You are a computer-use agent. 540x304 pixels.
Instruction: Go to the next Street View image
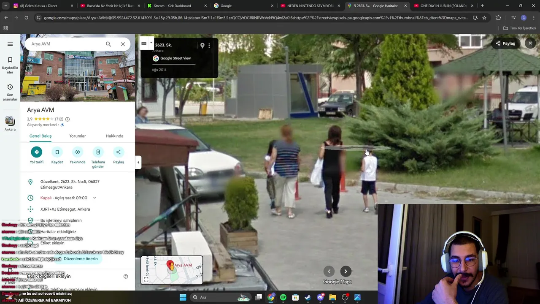(x=346, y=271)
